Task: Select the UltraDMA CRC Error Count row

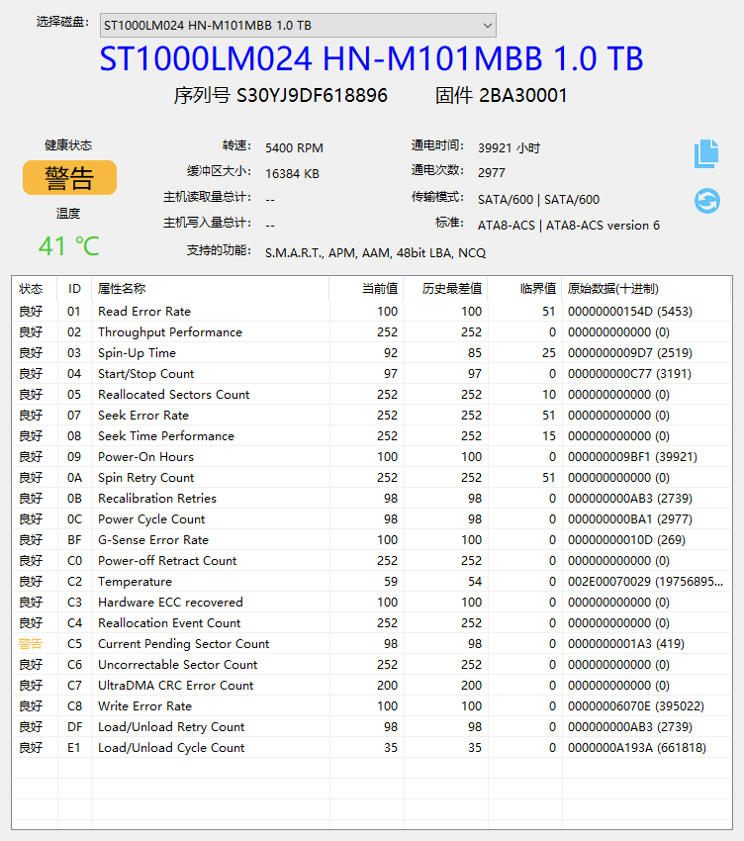Action: (175, 686)
